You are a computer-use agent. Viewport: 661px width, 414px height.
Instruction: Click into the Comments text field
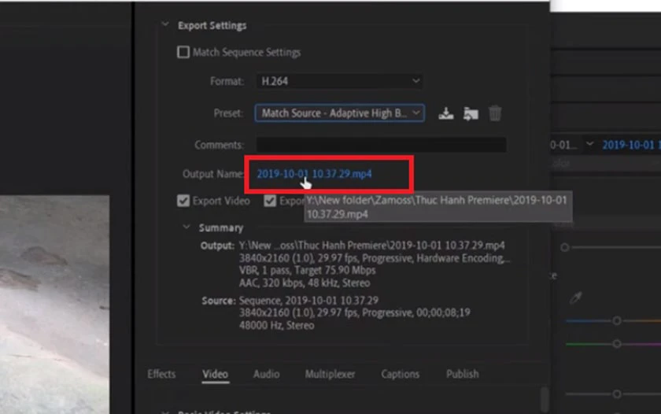tap(382, 145)
